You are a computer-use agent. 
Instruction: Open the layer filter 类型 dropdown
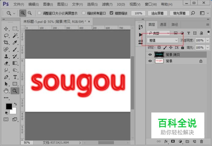pyautogui.click(x=158, y=33)
